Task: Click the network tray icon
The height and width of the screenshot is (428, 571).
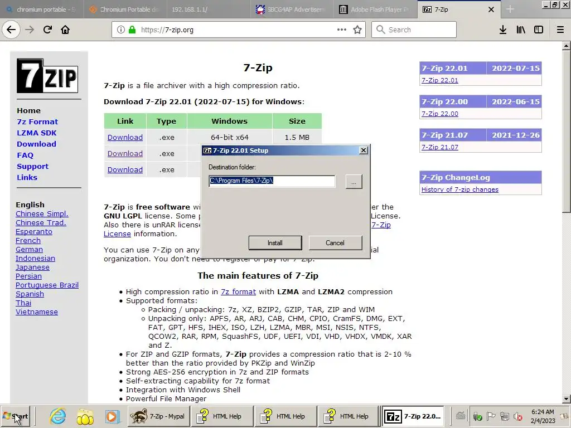Action: (504, 416)
